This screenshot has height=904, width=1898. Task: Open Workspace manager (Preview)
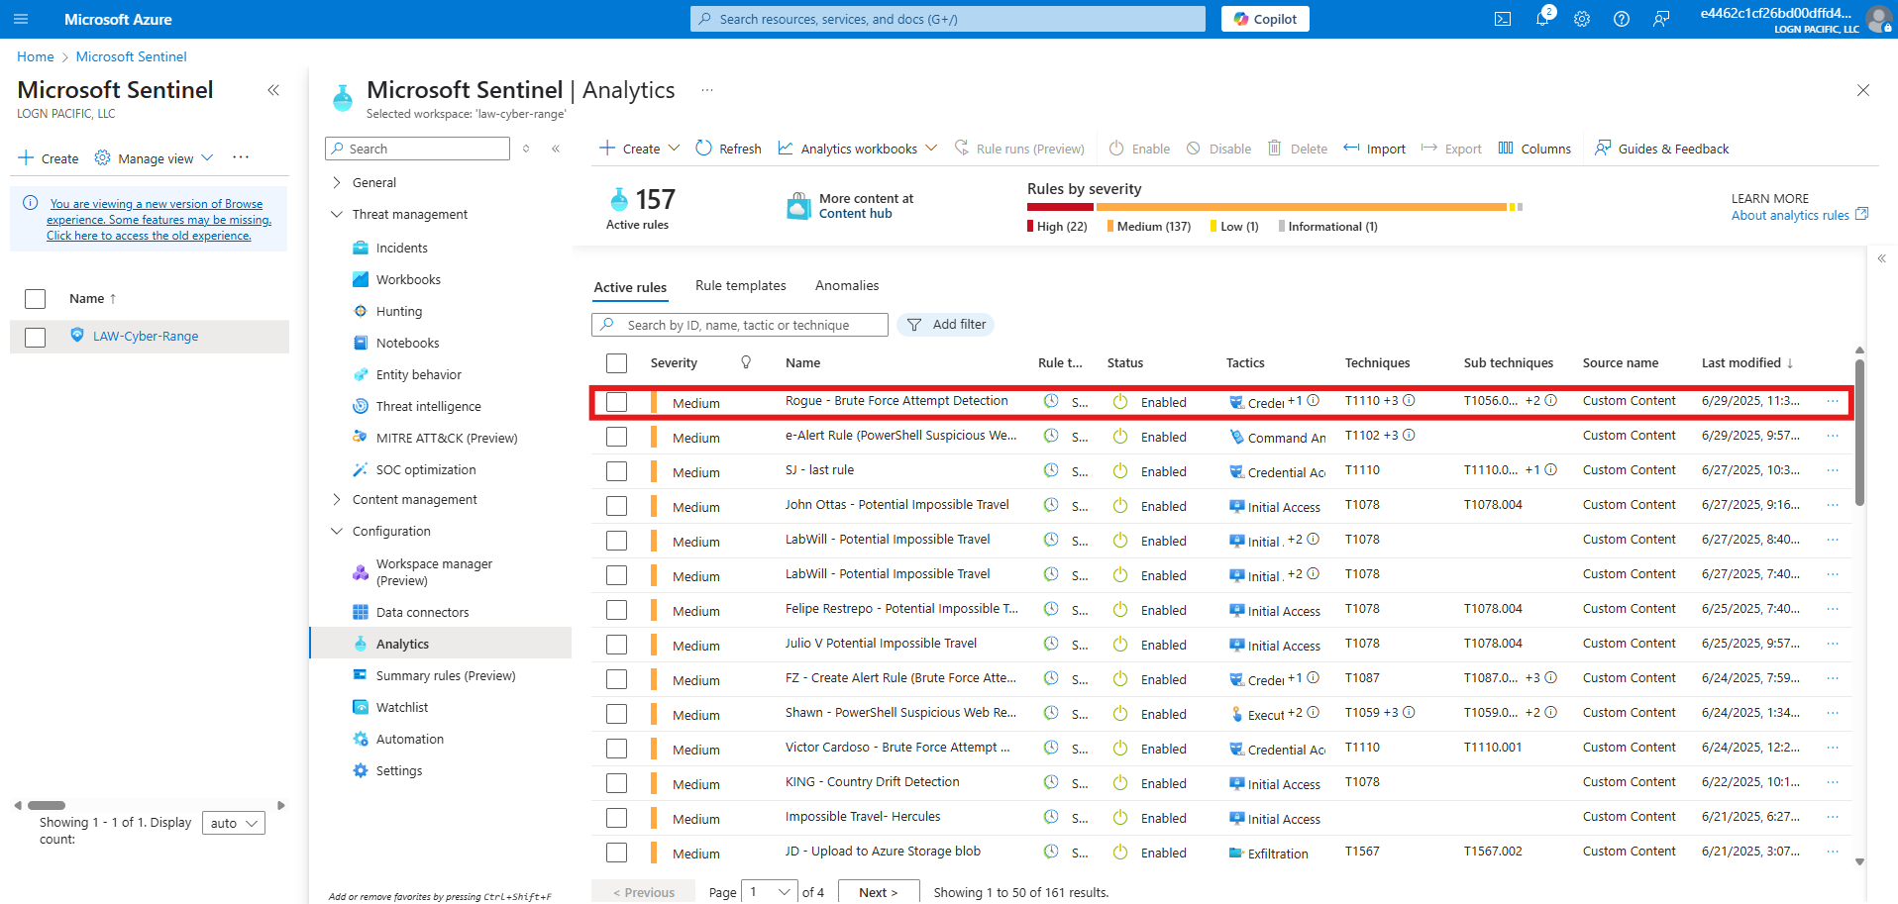434,572
